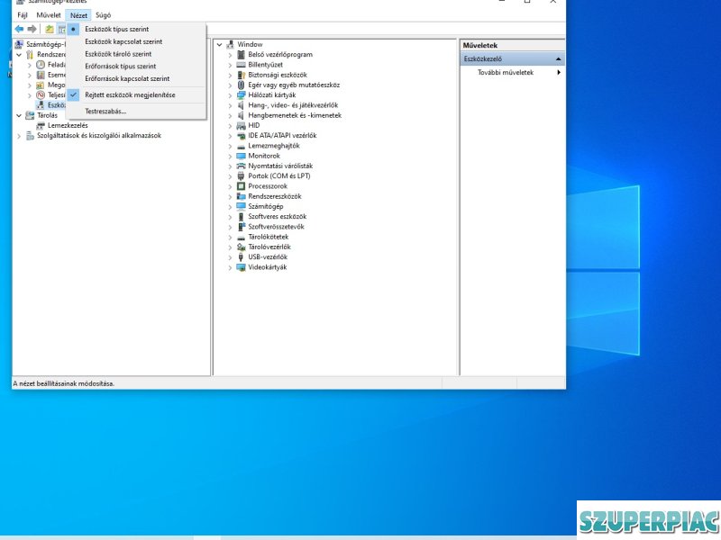Click the Lemezkezelés disk management icon
The width and height of the screenshot is (721, 540).
click(x=41, y=125)
